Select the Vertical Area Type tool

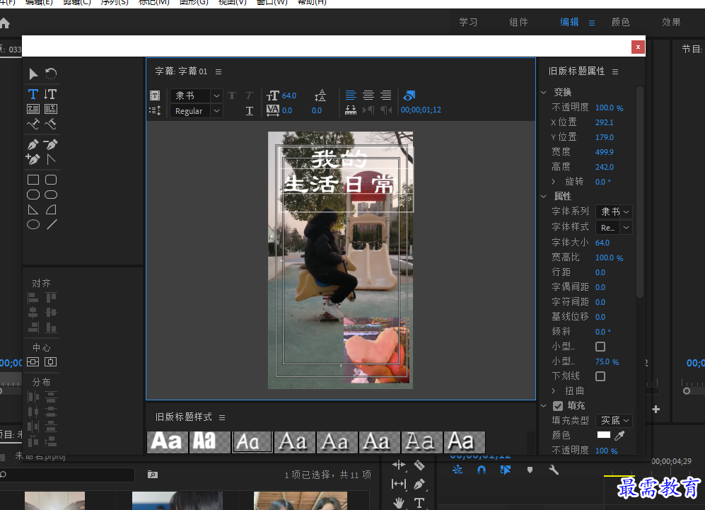[x=51, y=109]
